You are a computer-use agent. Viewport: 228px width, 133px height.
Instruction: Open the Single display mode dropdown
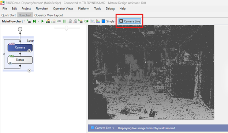pyautogui.click(x=111, y=21)
